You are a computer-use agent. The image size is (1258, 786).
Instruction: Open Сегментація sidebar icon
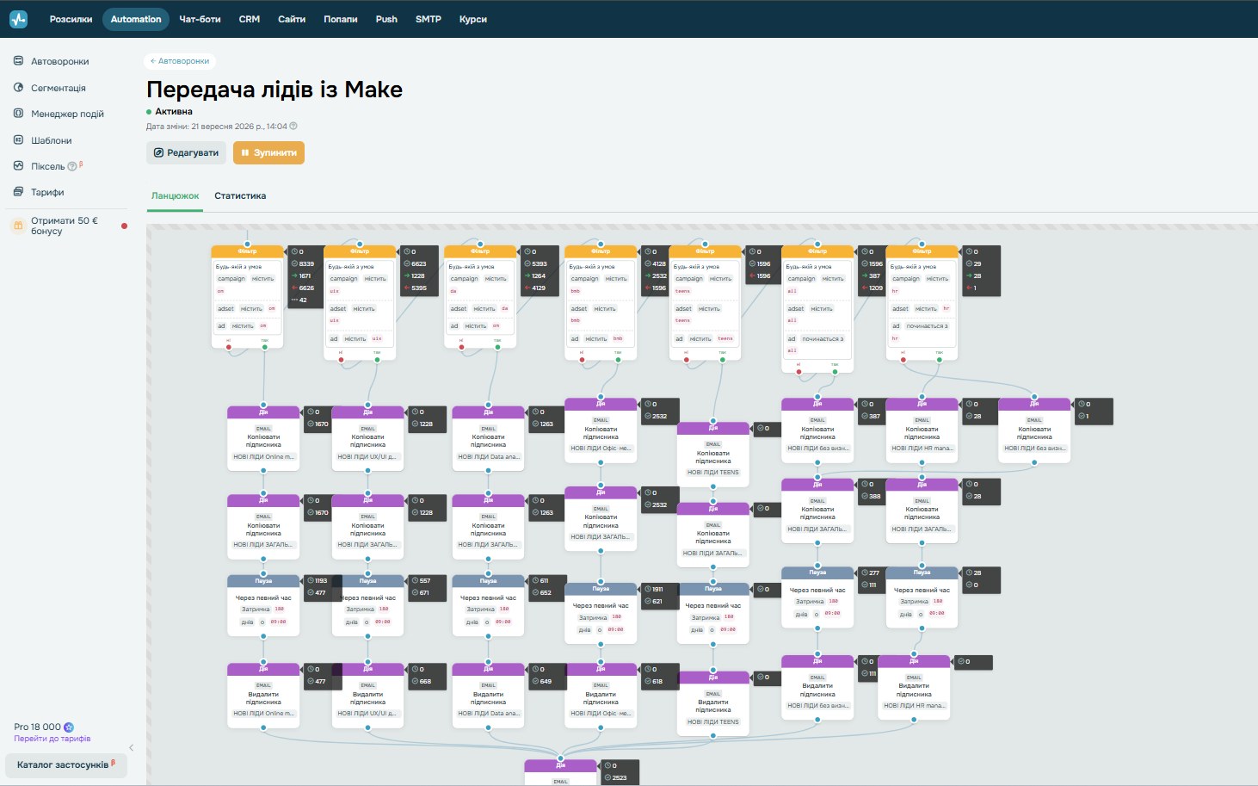(x=18, y=88)
